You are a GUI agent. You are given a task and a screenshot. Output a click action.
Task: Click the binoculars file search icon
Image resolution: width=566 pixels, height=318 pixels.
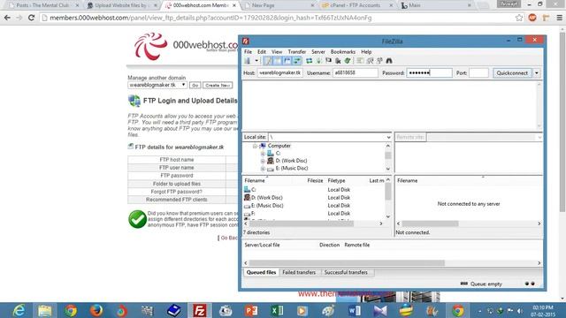[x=389, y=61]
